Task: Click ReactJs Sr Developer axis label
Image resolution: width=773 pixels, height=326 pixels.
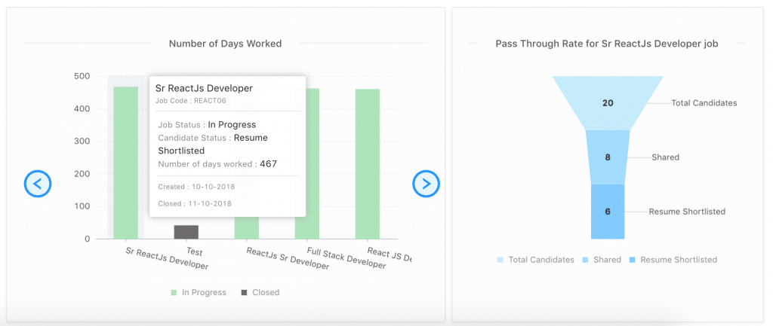Action: click(x=288, y=257)
